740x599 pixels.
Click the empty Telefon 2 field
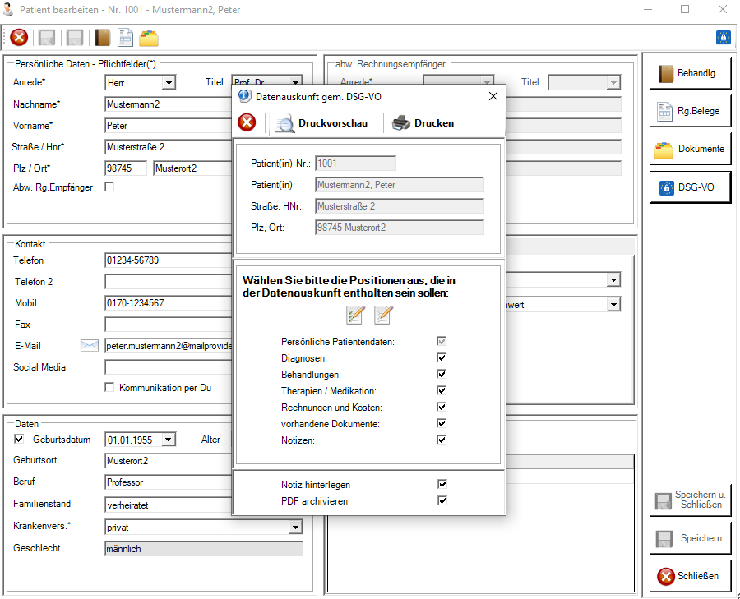point(169,282)
